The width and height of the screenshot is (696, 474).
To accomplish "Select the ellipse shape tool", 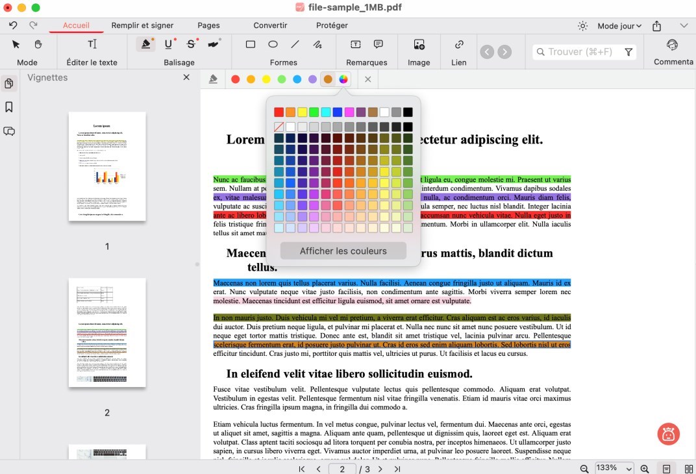I will coord(273,44).
